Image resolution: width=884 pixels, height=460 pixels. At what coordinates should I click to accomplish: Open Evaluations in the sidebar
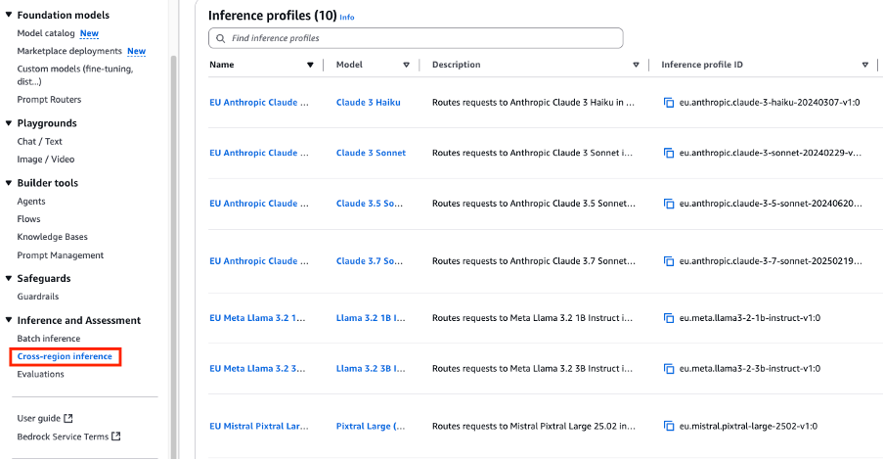point(41,374)
